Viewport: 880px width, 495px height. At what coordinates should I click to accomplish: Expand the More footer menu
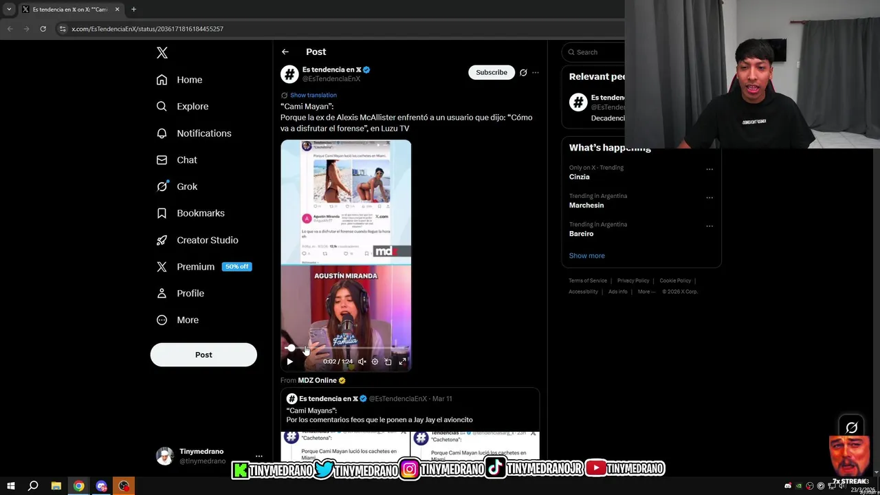[646, 291]
